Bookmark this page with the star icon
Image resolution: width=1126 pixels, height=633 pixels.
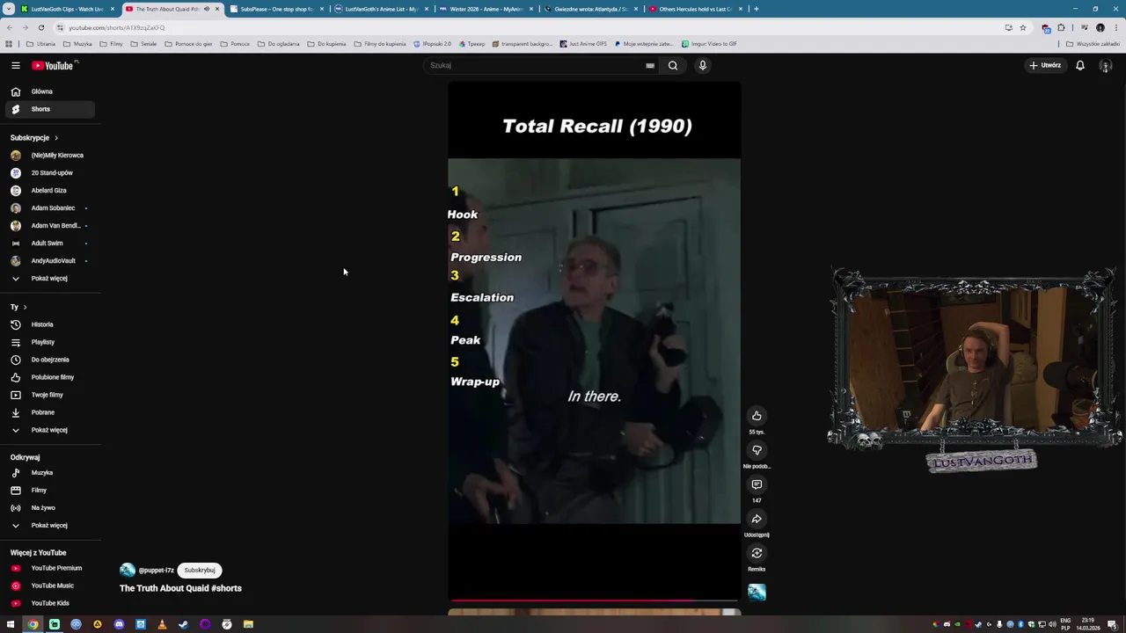pyautogui.click(x=1022, y=27)
